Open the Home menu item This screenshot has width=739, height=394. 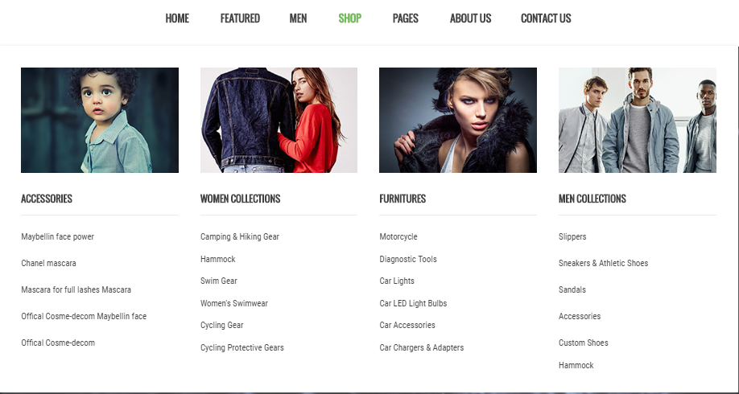pos(177,18)
